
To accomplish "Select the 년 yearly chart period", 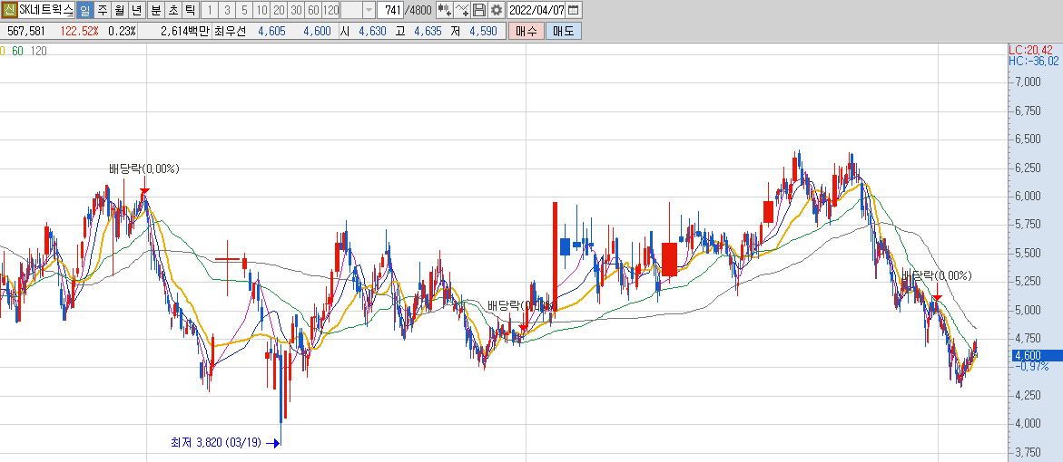I will (x=136, y=10).
